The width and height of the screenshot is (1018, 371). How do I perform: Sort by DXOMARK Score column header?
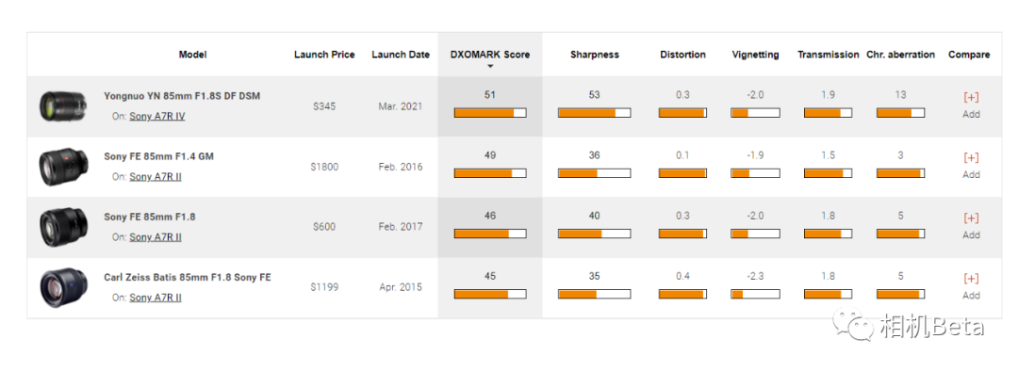click(x=490, y=55)
